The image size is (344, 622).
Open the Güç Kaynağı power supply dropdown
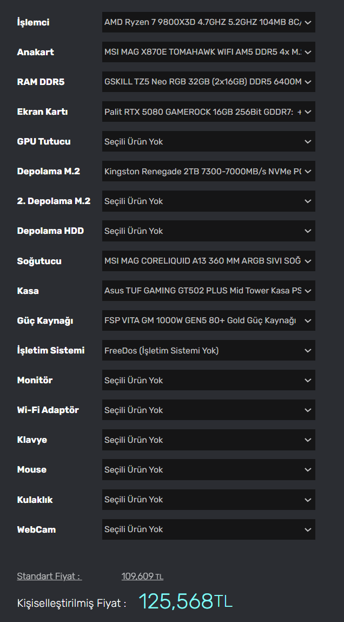[208, 320]
